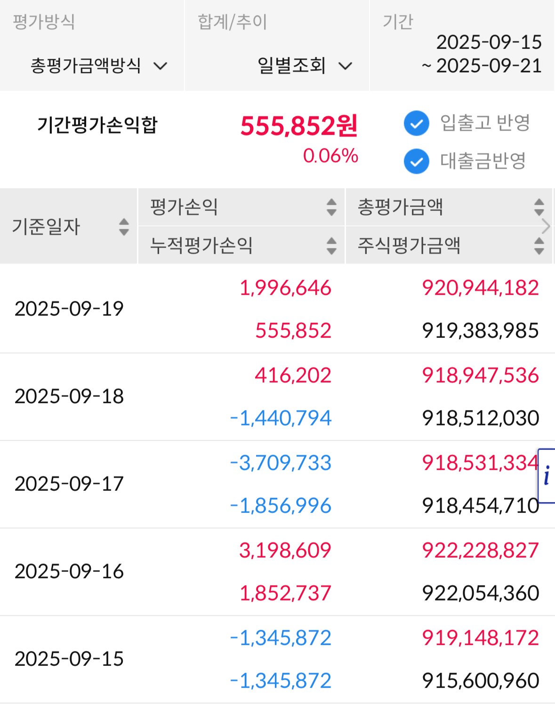Click the 총평가금액 column header label

coord(400,207)
